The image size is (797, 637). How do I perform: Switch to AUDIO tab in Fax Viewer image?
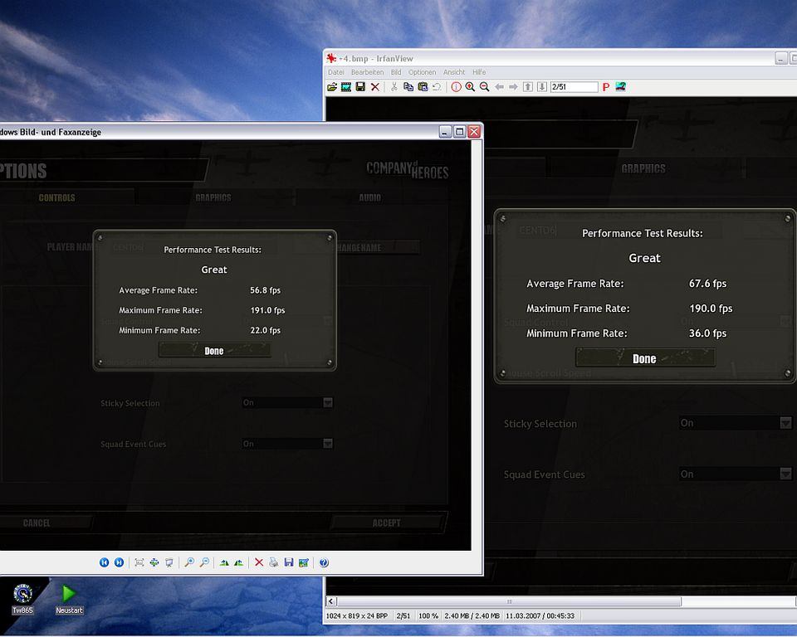coord(370,197)
